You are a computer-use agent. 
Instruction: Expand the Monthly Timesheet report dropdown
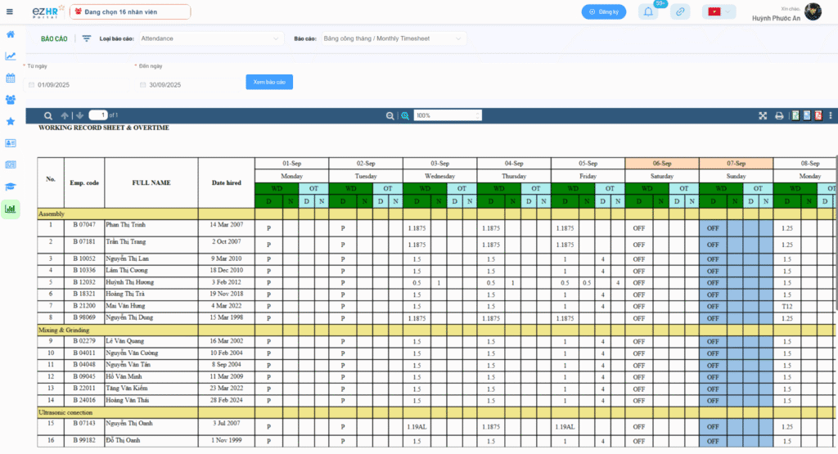[394, 38]
